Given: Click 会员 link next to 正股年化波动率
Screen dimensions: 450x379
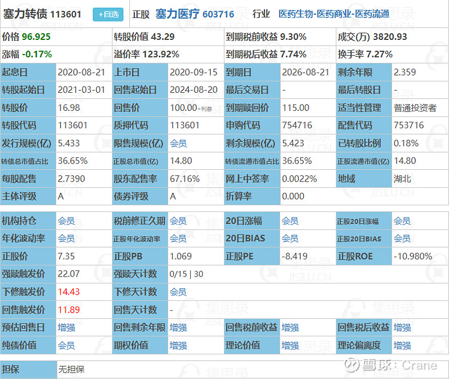Looking at the screenshot, I should click(x=178, y=238).
